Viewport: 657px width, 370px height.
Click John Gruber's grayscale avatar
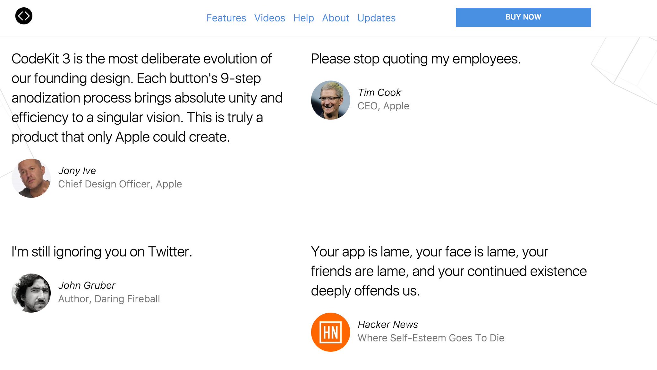(31, 293)
